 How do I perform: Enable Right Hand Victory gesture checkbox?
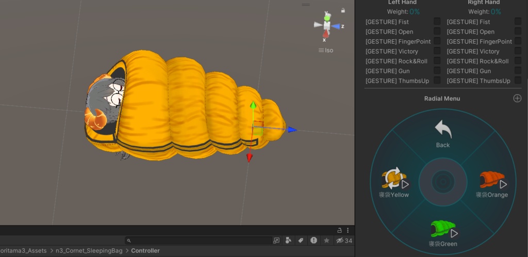(x=518, y=51)
